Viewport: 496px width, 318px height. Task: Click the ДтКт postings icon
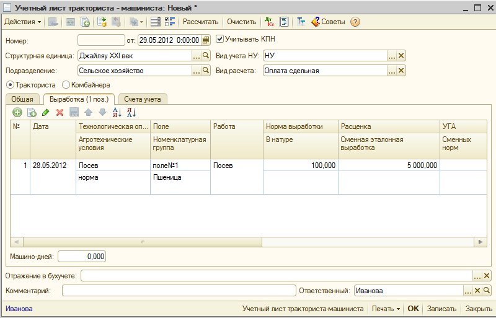pos(269,22)
